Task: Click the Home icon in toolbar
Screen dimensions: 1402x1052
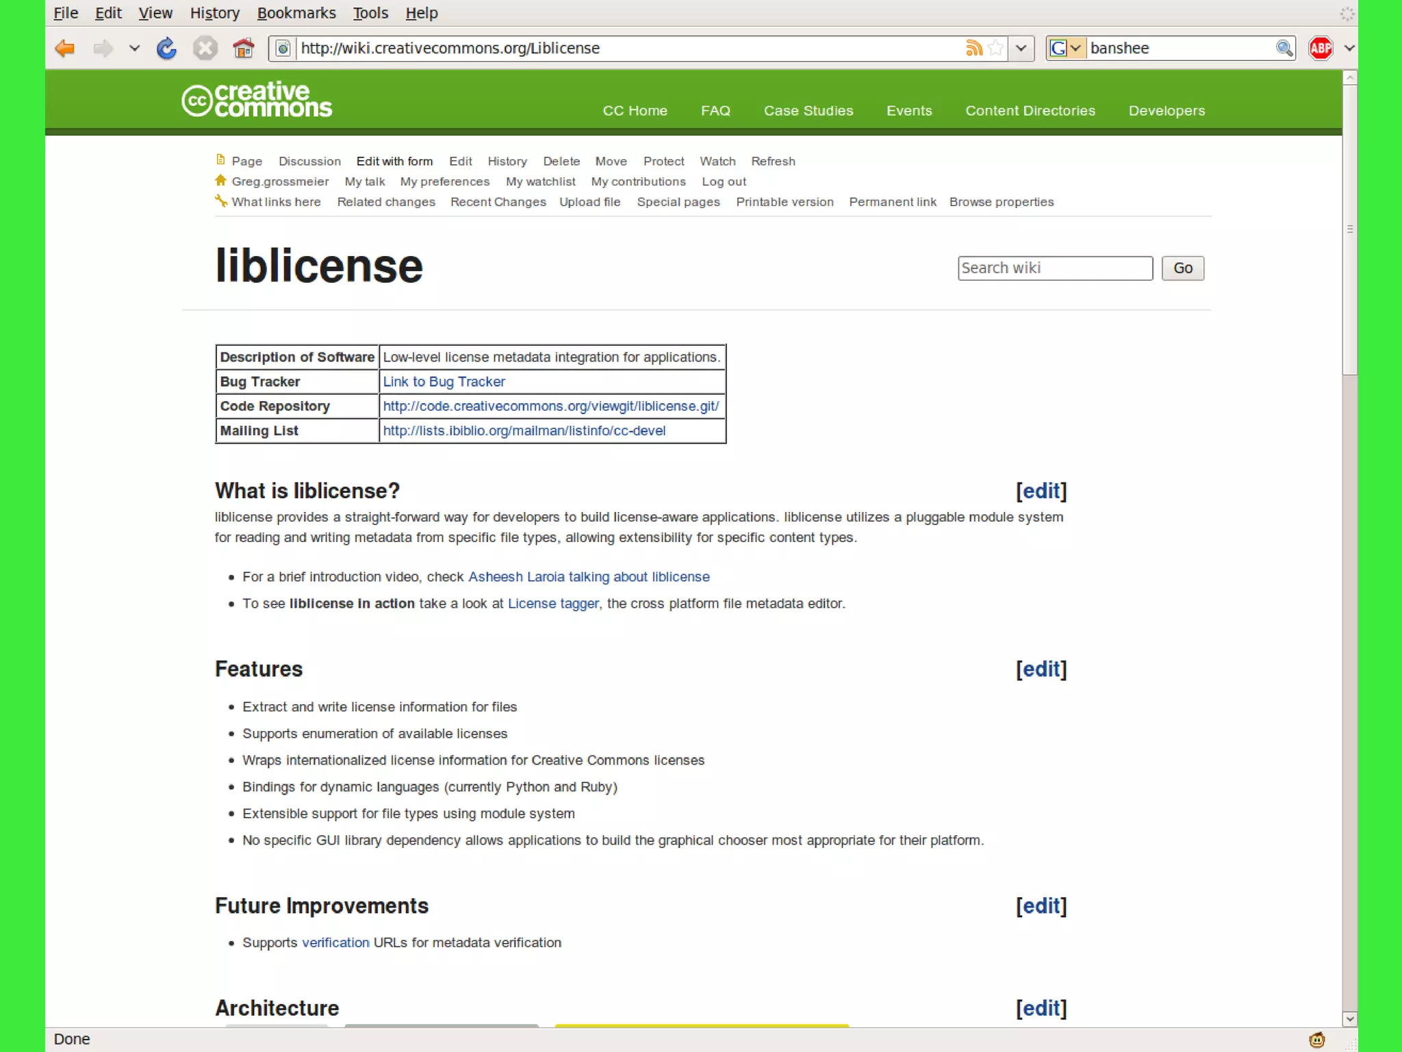Action: [243, 49]
